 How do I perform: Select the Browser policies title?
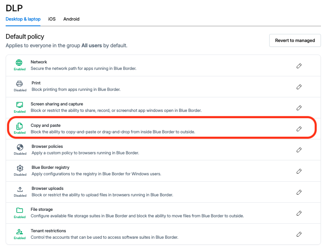click(x=47, y=146)
